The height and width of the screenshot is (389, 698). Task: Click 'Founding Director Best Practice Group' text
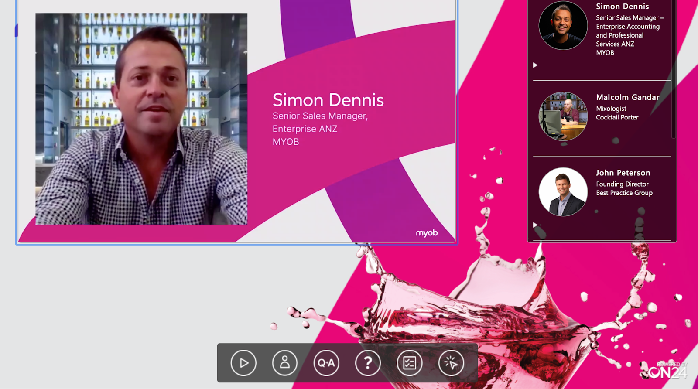coord(624,188)
